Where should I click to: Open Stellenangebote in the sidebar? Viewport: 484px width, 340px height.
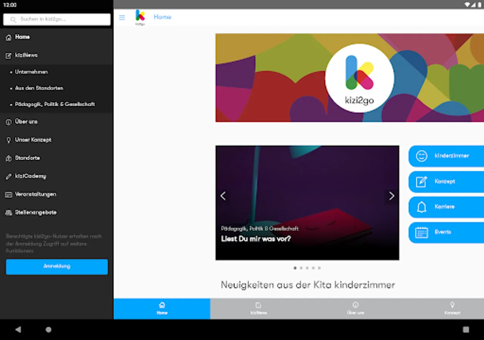[x=57, y=212]
